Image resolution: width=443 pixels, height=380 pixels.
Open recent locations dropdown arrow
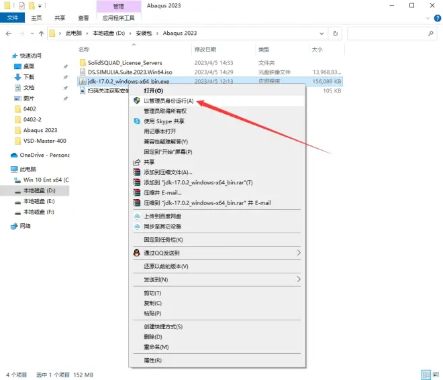point(32,34)
